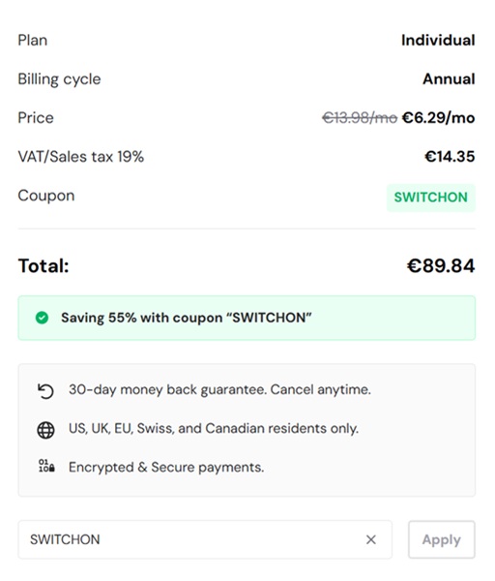Click the green checkmark icon in savings banner
Screen dimensions: 495x581
42,318
